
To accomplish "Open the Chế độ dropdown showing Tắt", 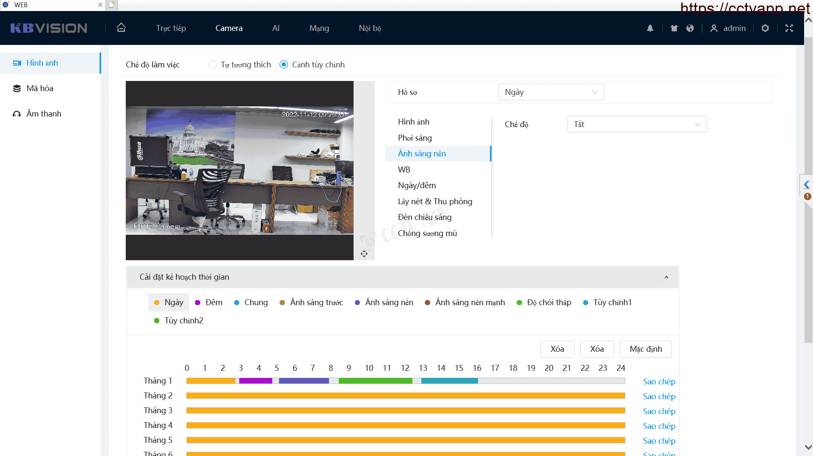I will pyautogui.click(x=636, y=124).
